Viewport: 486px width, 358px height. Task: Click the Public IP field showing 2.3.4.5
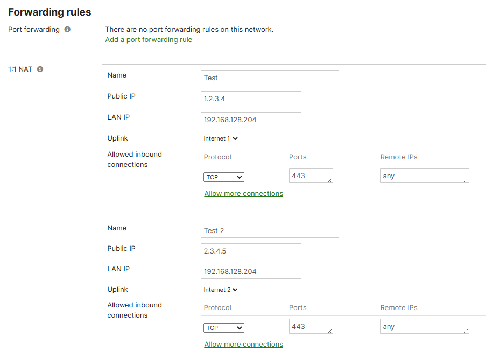coord(250,250)
